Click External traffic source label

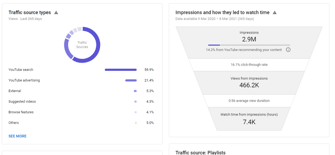(15, 91)
